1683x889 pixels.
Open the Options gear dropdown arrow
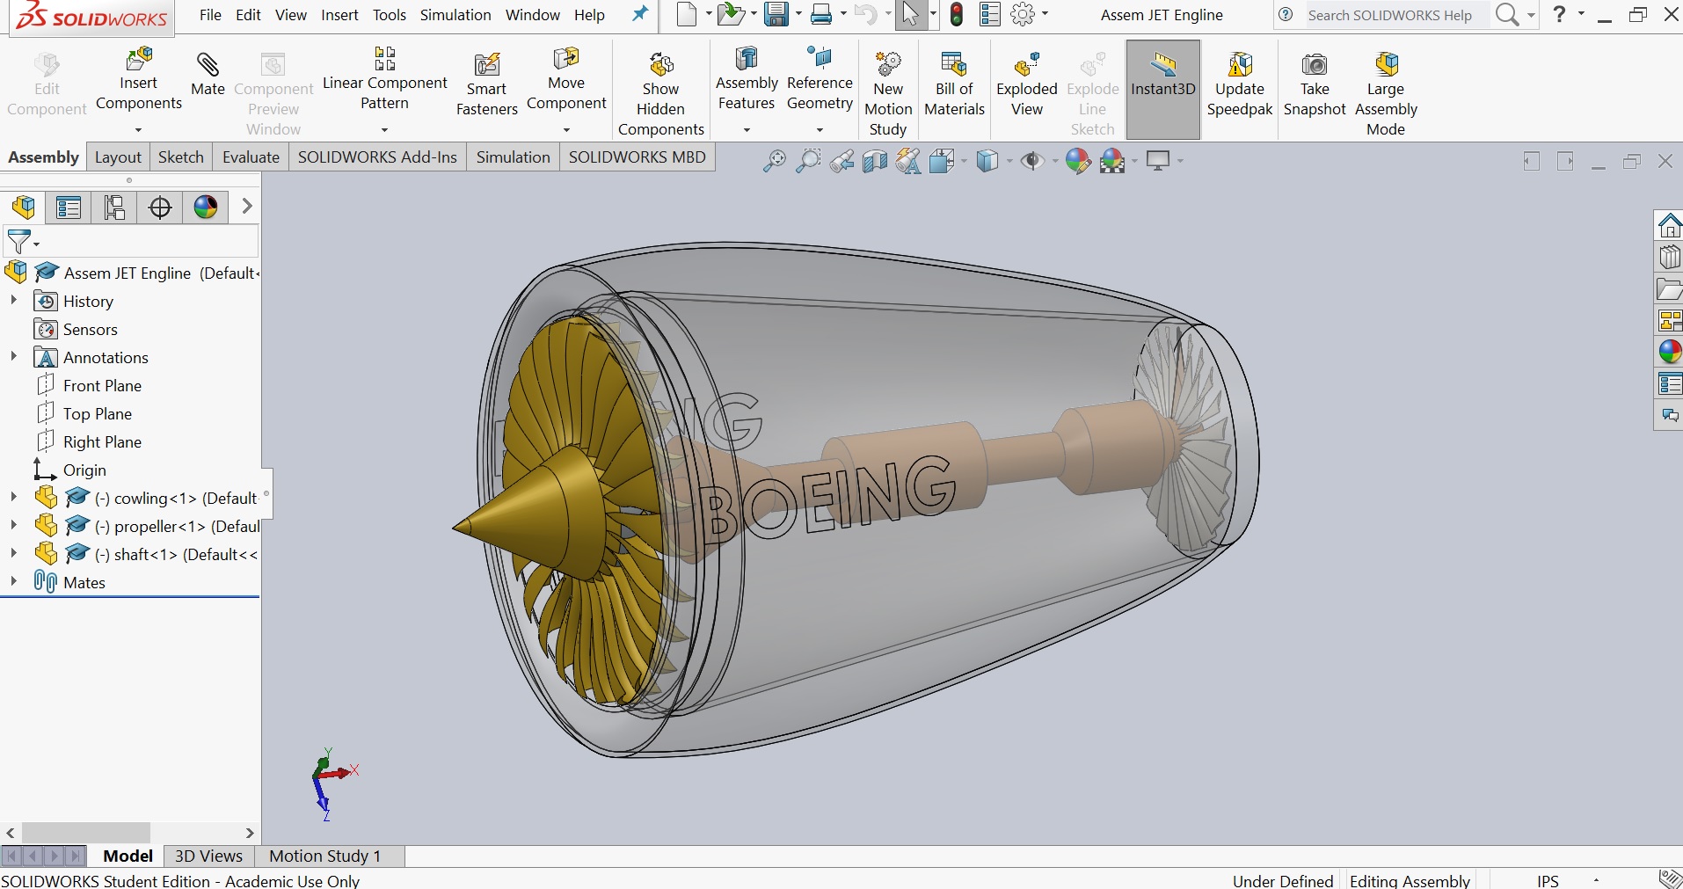point(1045,14)
